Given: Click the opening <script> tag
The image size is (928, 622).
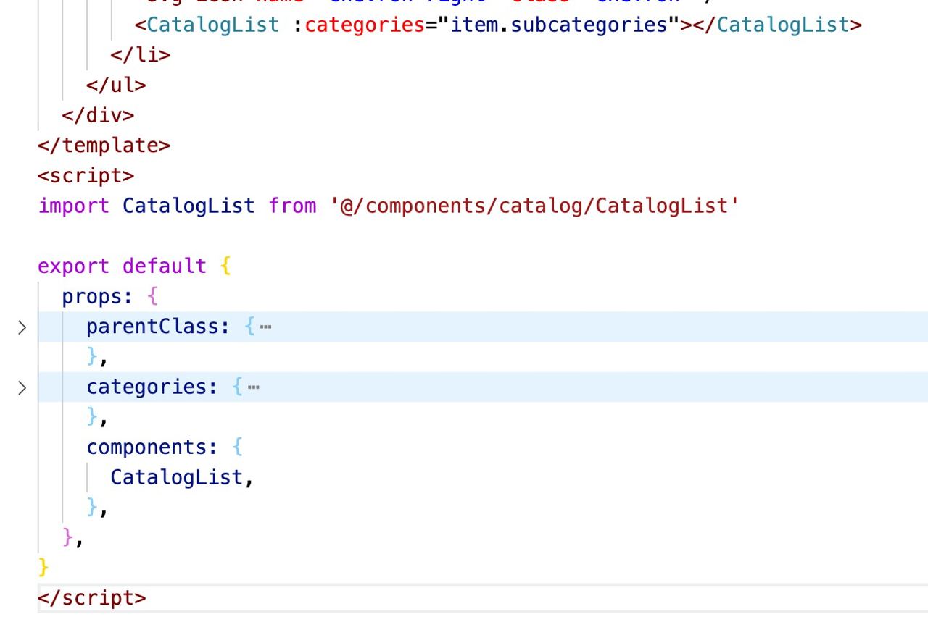Looking at the screenshot, I should coord(86,175).
